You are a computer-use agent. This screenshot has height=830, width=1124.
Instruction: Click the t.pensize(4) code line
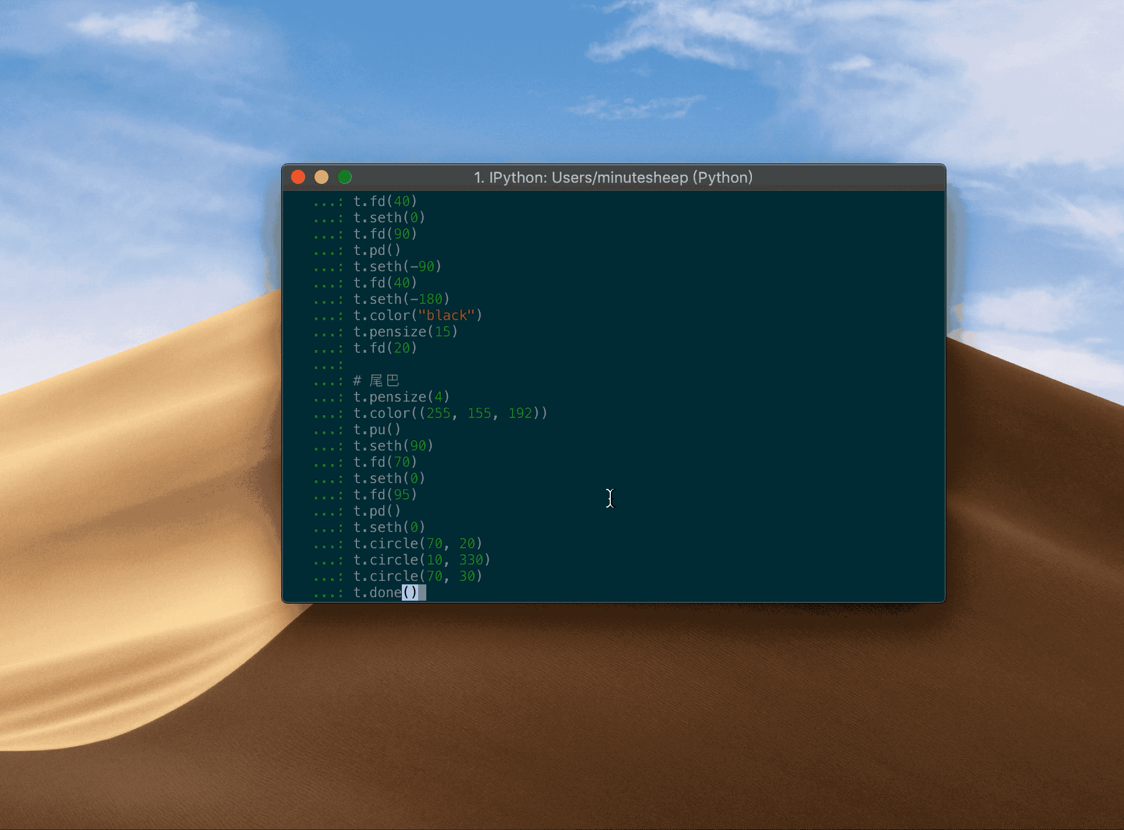click(x=401, y=397)
